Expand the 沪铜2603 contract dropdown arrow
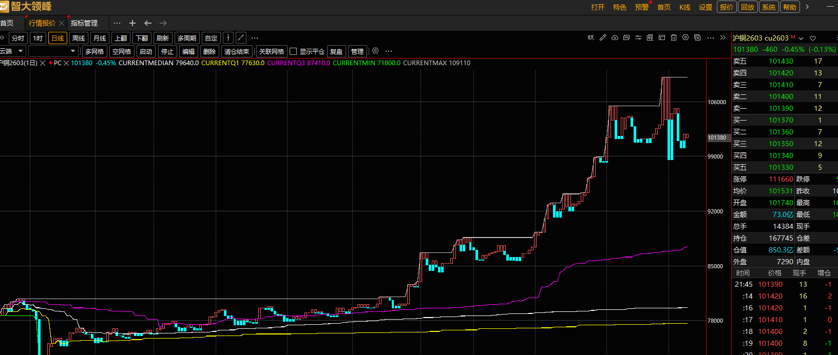 tap(801, 38)
